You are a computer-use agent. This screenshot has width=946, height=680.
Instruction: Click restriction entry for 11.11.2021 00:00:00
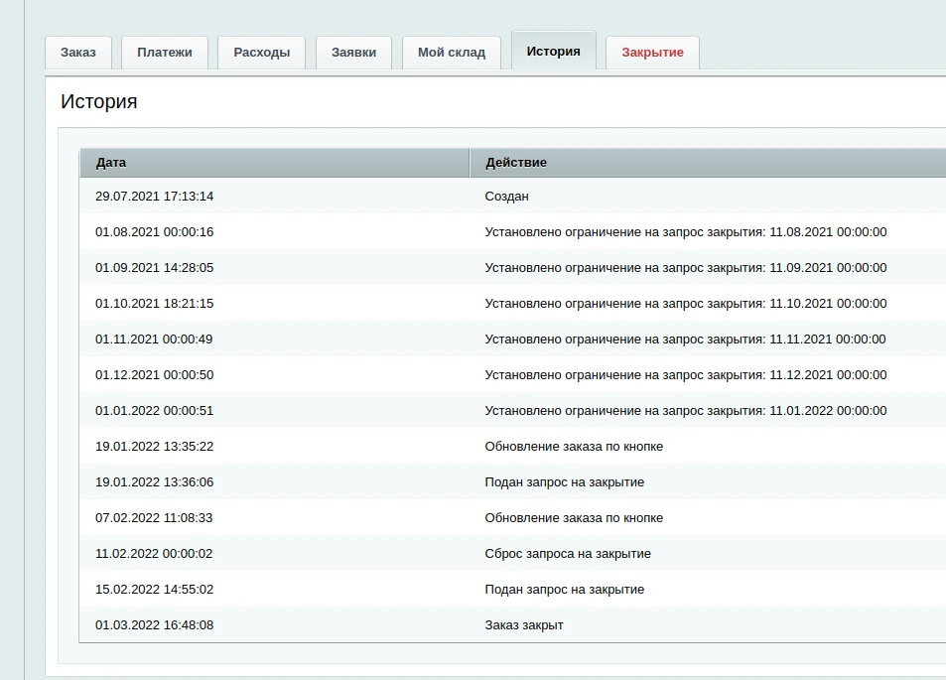(x=685, y=340)
